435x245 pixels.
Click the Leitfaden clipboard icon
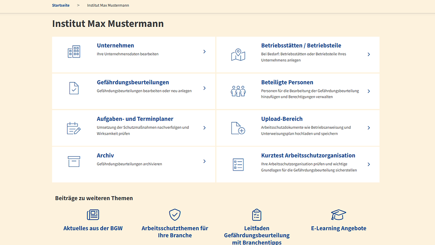(257, 215)
